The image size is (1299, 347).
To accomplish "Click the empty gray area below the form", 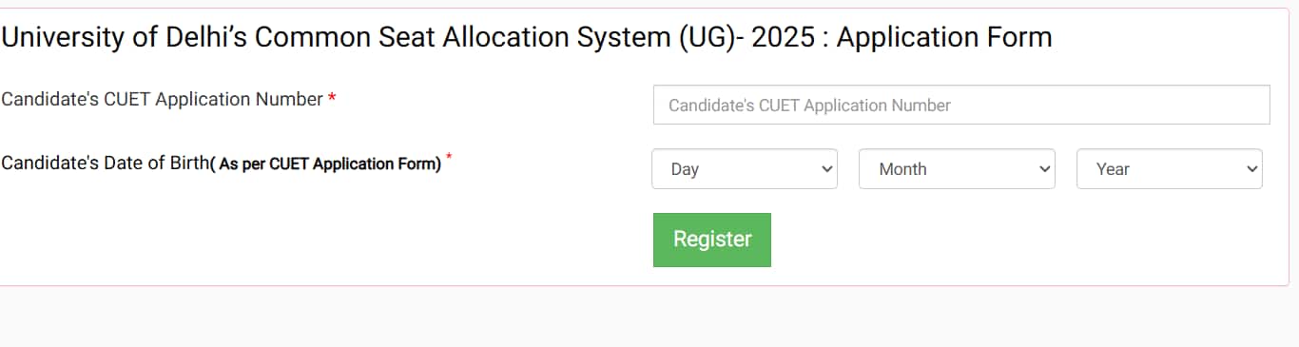I will (649, 318).
